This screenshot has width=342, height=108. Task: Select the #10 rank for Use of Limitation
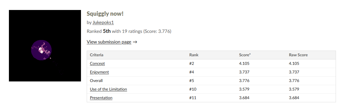pyautogui.click(x=193, y=89)
